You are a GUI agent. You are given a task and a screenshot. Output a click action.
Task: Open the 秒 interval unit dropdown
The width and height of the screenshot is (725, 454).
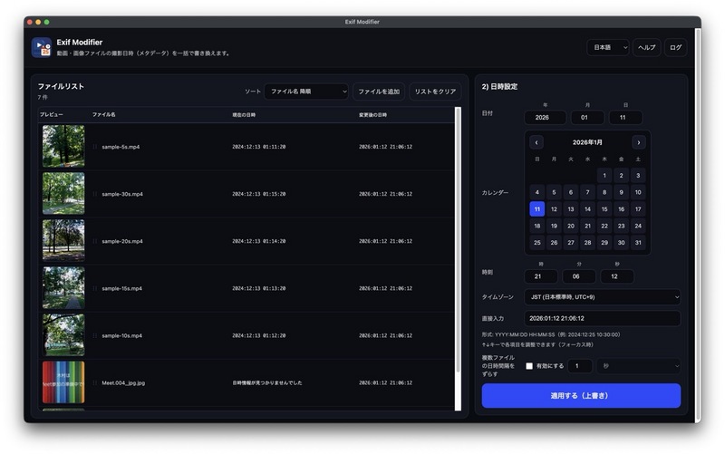pos(639,366)
